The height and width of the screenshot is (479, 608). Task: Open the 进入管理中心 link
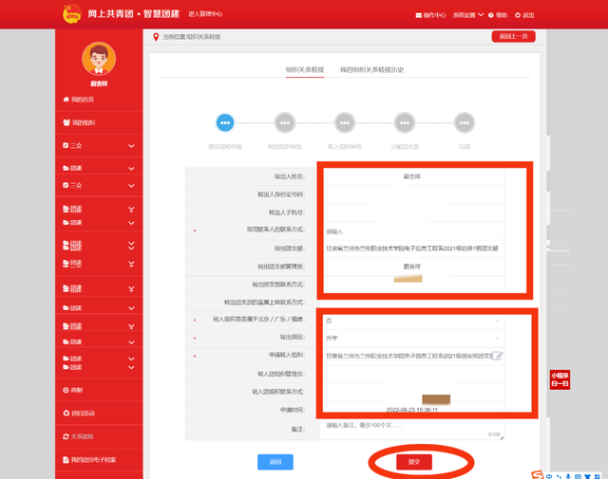[205, 14]
